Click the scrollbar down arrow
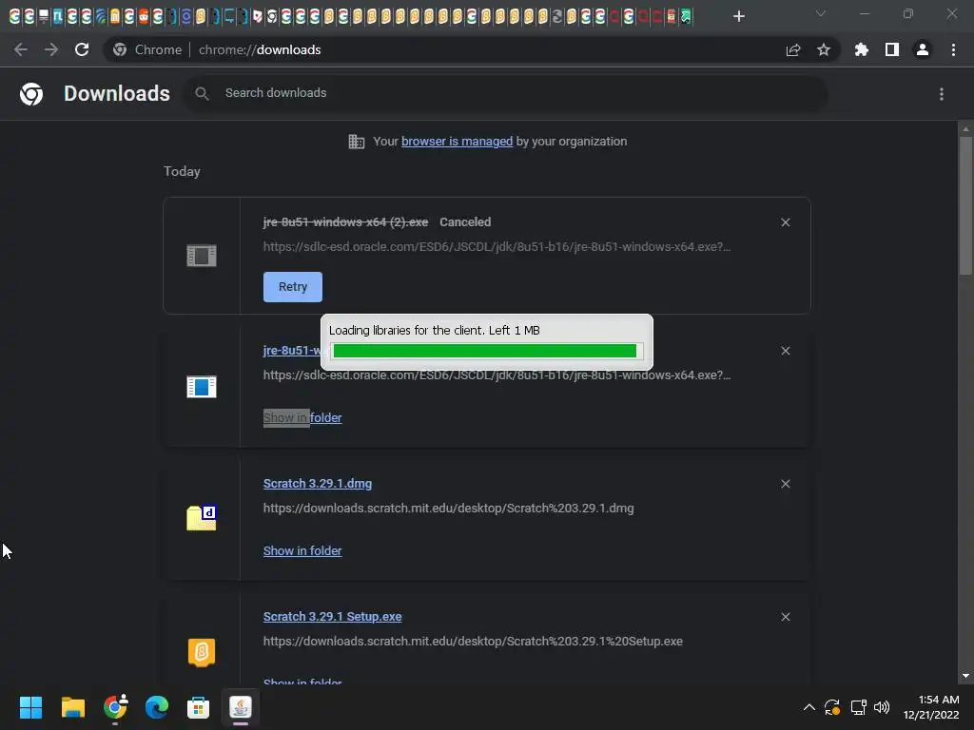974x730 pixels. pyautogui.click(x=965, y=676)
